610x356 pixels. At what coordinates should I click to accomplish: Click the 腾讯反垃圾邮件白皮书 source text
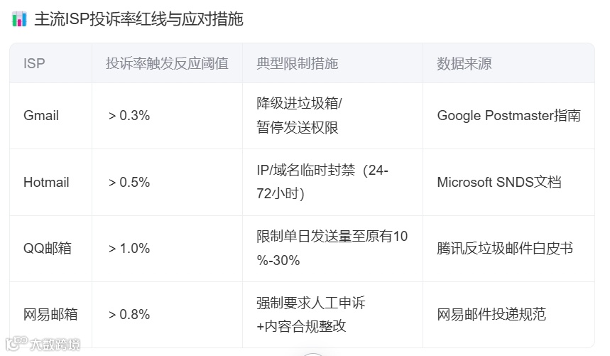[x=505, y=248]
